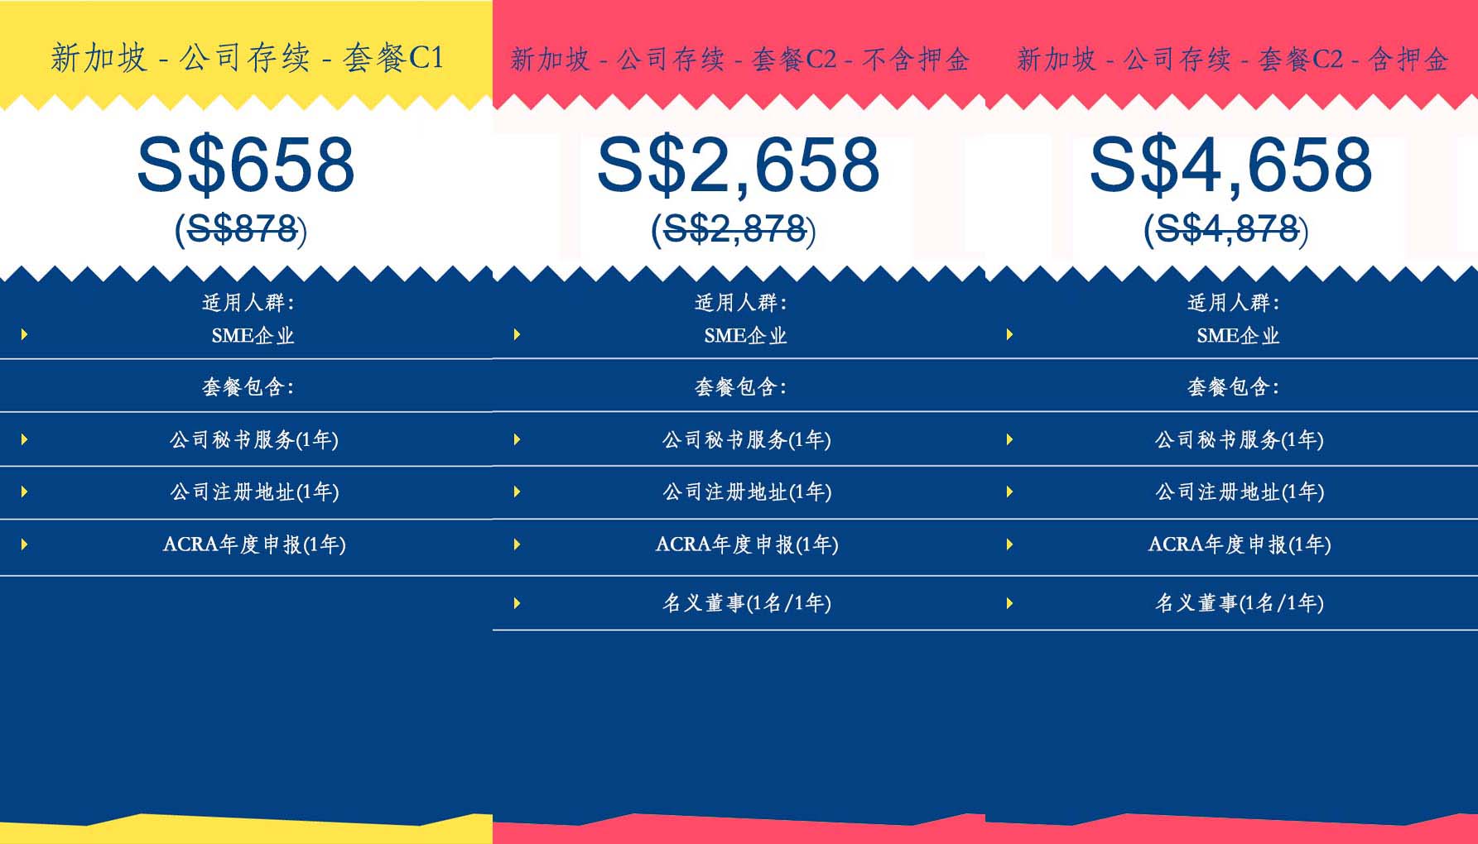Click arrow beside SME企业 in C2 不含押金 column
Screen dimensions: 1478x844
tap(517, 334)
